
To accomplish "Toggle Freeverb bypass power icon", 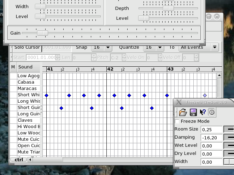I will pyautogui.click(x=212, y=112).
